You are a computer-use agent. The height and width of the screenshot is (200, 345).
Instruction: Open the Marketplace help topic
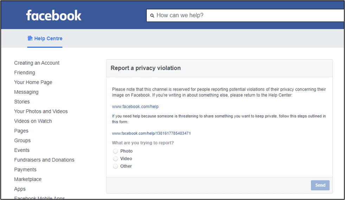coord(28,179)
